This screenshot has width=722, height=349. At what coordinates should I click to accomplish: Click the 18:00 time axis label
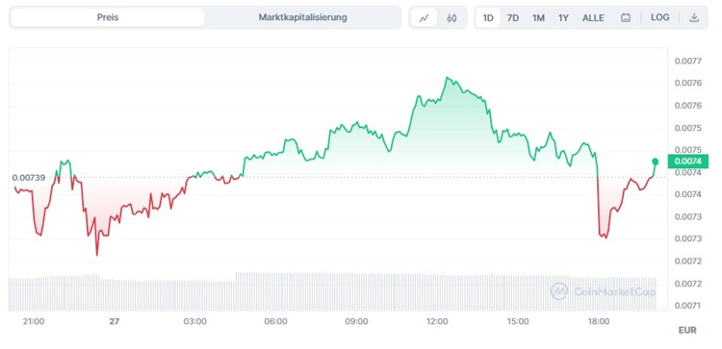click(x=598, y=321)
